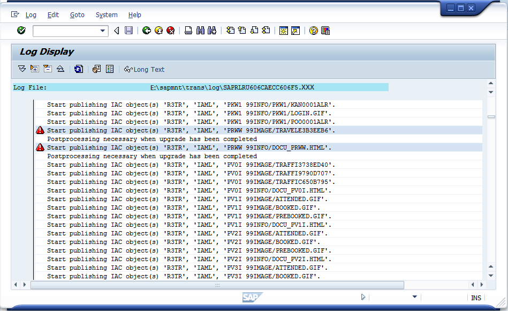Image resolution: width=508 pixels, height=311 pixels.
Task: Click the Long Text button
Action: pyautogui.click(x=144, y=70)
